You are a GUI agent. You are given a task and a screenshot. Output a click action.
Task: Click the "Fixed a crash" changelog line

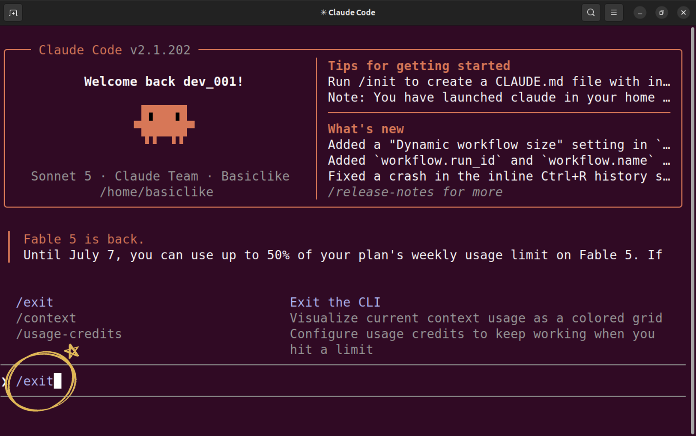499,176
